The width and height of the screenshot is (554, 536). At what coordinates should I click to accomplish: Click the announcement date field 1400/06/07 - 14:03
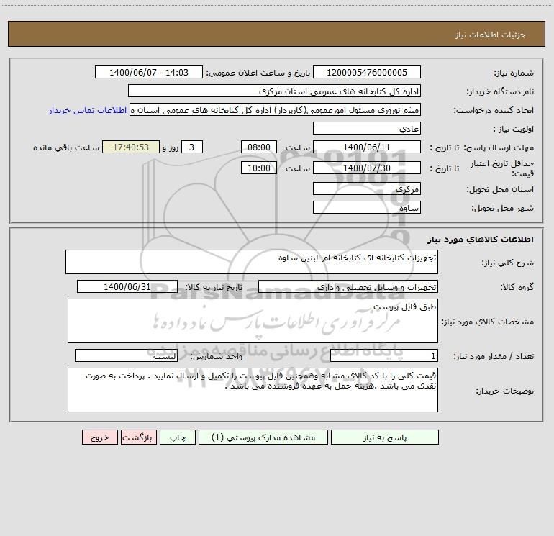pos(149,72)
